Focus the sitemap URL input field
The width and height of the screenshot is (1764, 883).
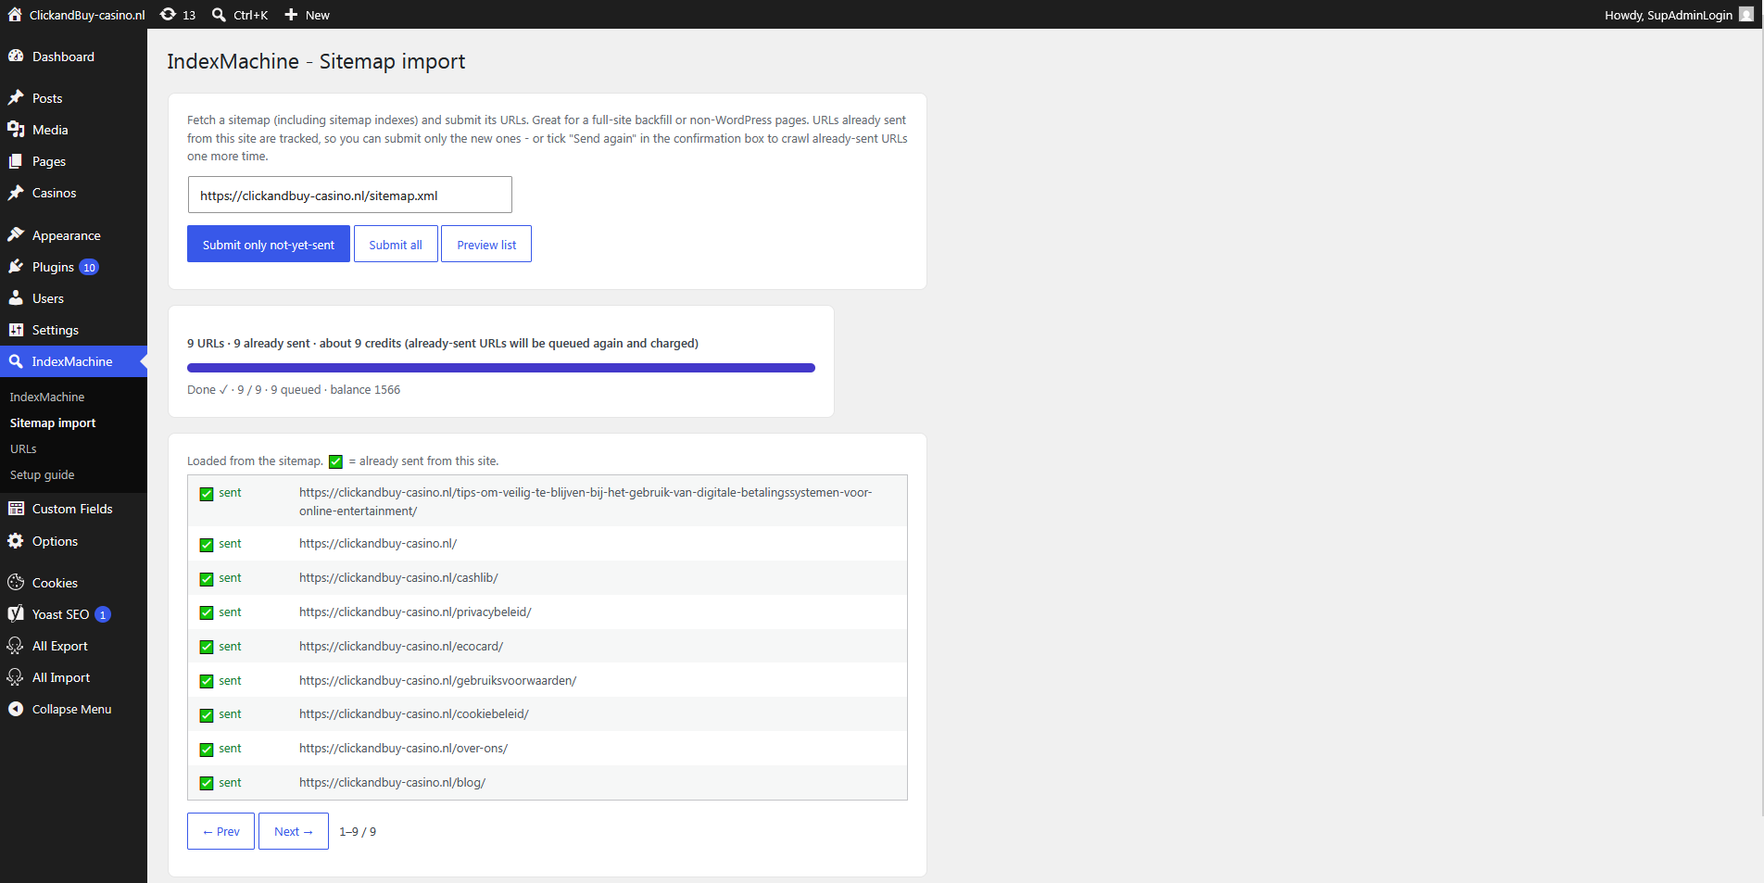pyautogui.click(x=349, y=195)
